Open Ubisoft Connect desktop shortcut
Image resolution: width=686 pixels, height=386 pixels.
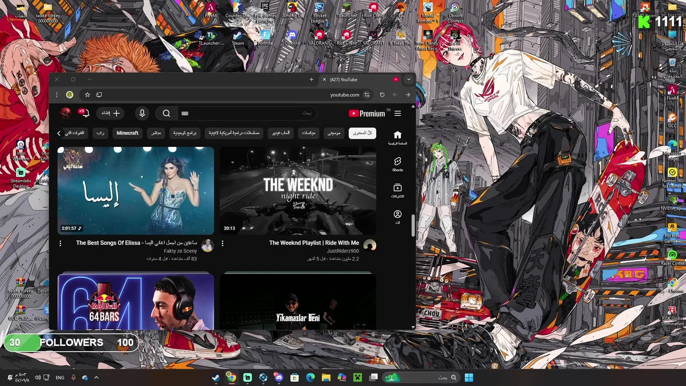tap(455, 12)
